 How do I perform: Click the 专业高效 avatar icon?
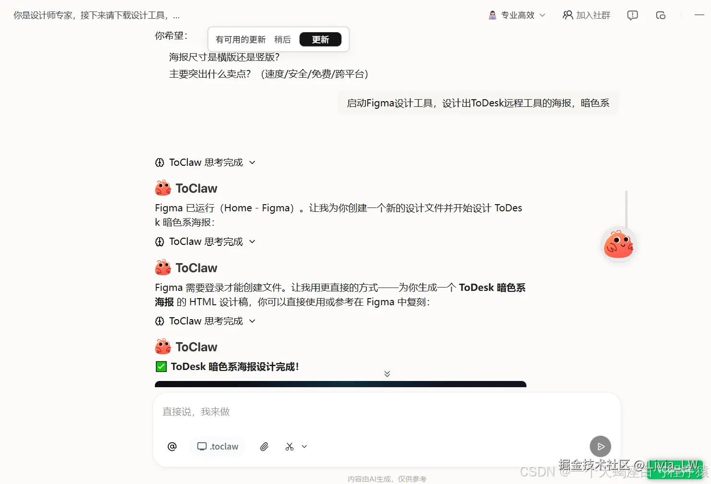coord(492,15)
